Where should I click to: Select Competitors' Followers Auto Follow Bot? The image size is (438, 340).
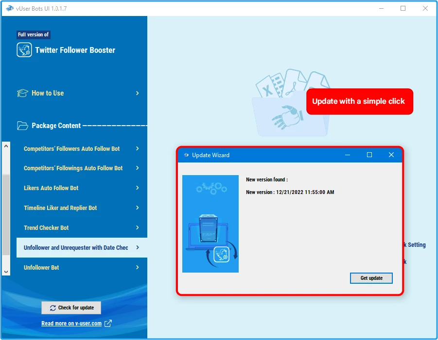82,148
